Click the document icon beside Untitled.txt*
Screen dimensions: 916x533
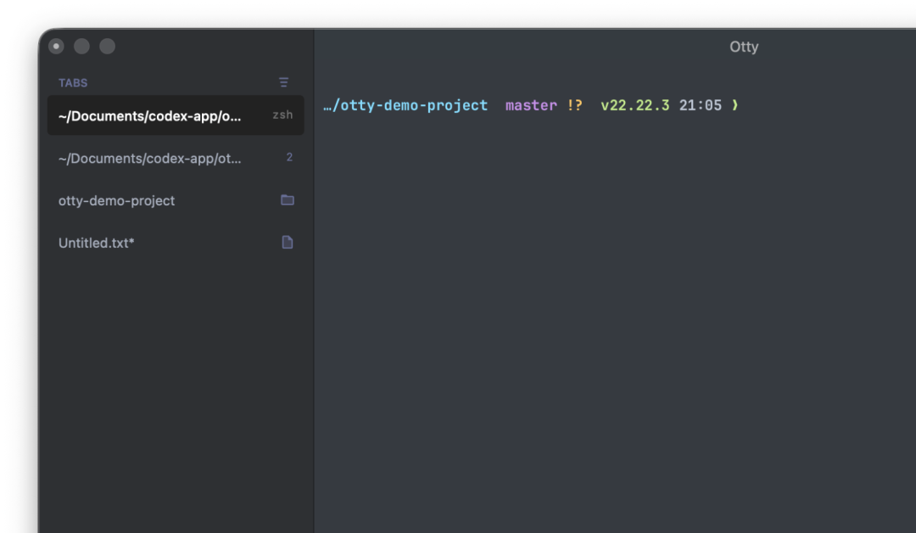click(288, 242)
